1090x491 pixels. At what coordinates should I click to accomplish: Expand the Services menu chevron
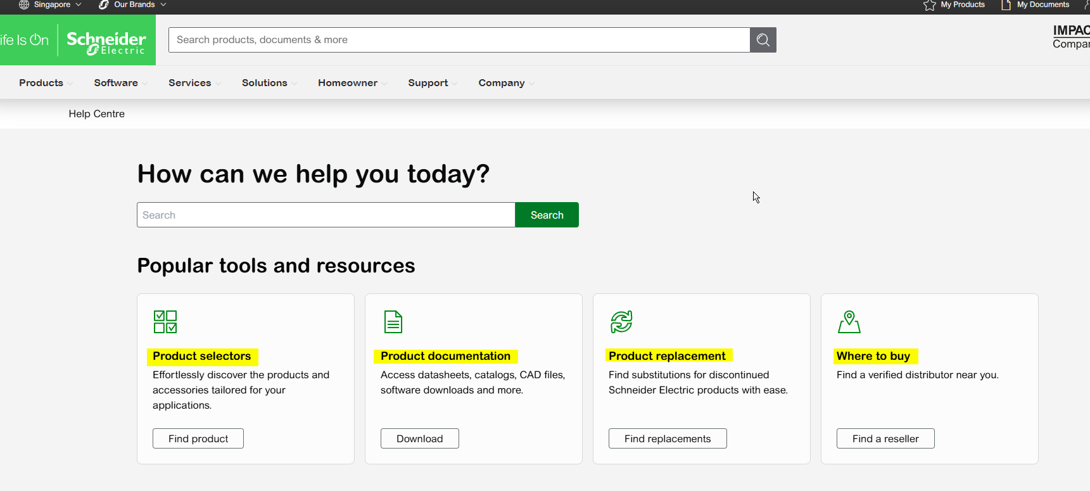pyautogui.click(x=218, y=84)
